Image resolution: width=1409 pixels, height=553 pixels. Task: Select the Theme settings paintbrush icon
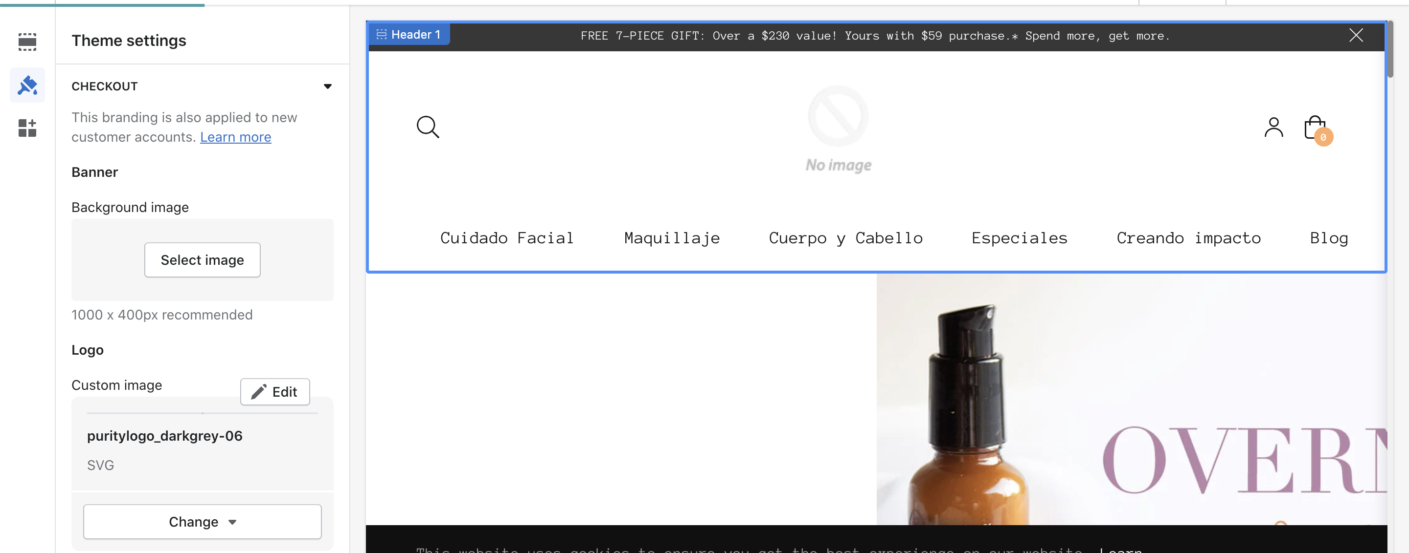pos(27,85)
